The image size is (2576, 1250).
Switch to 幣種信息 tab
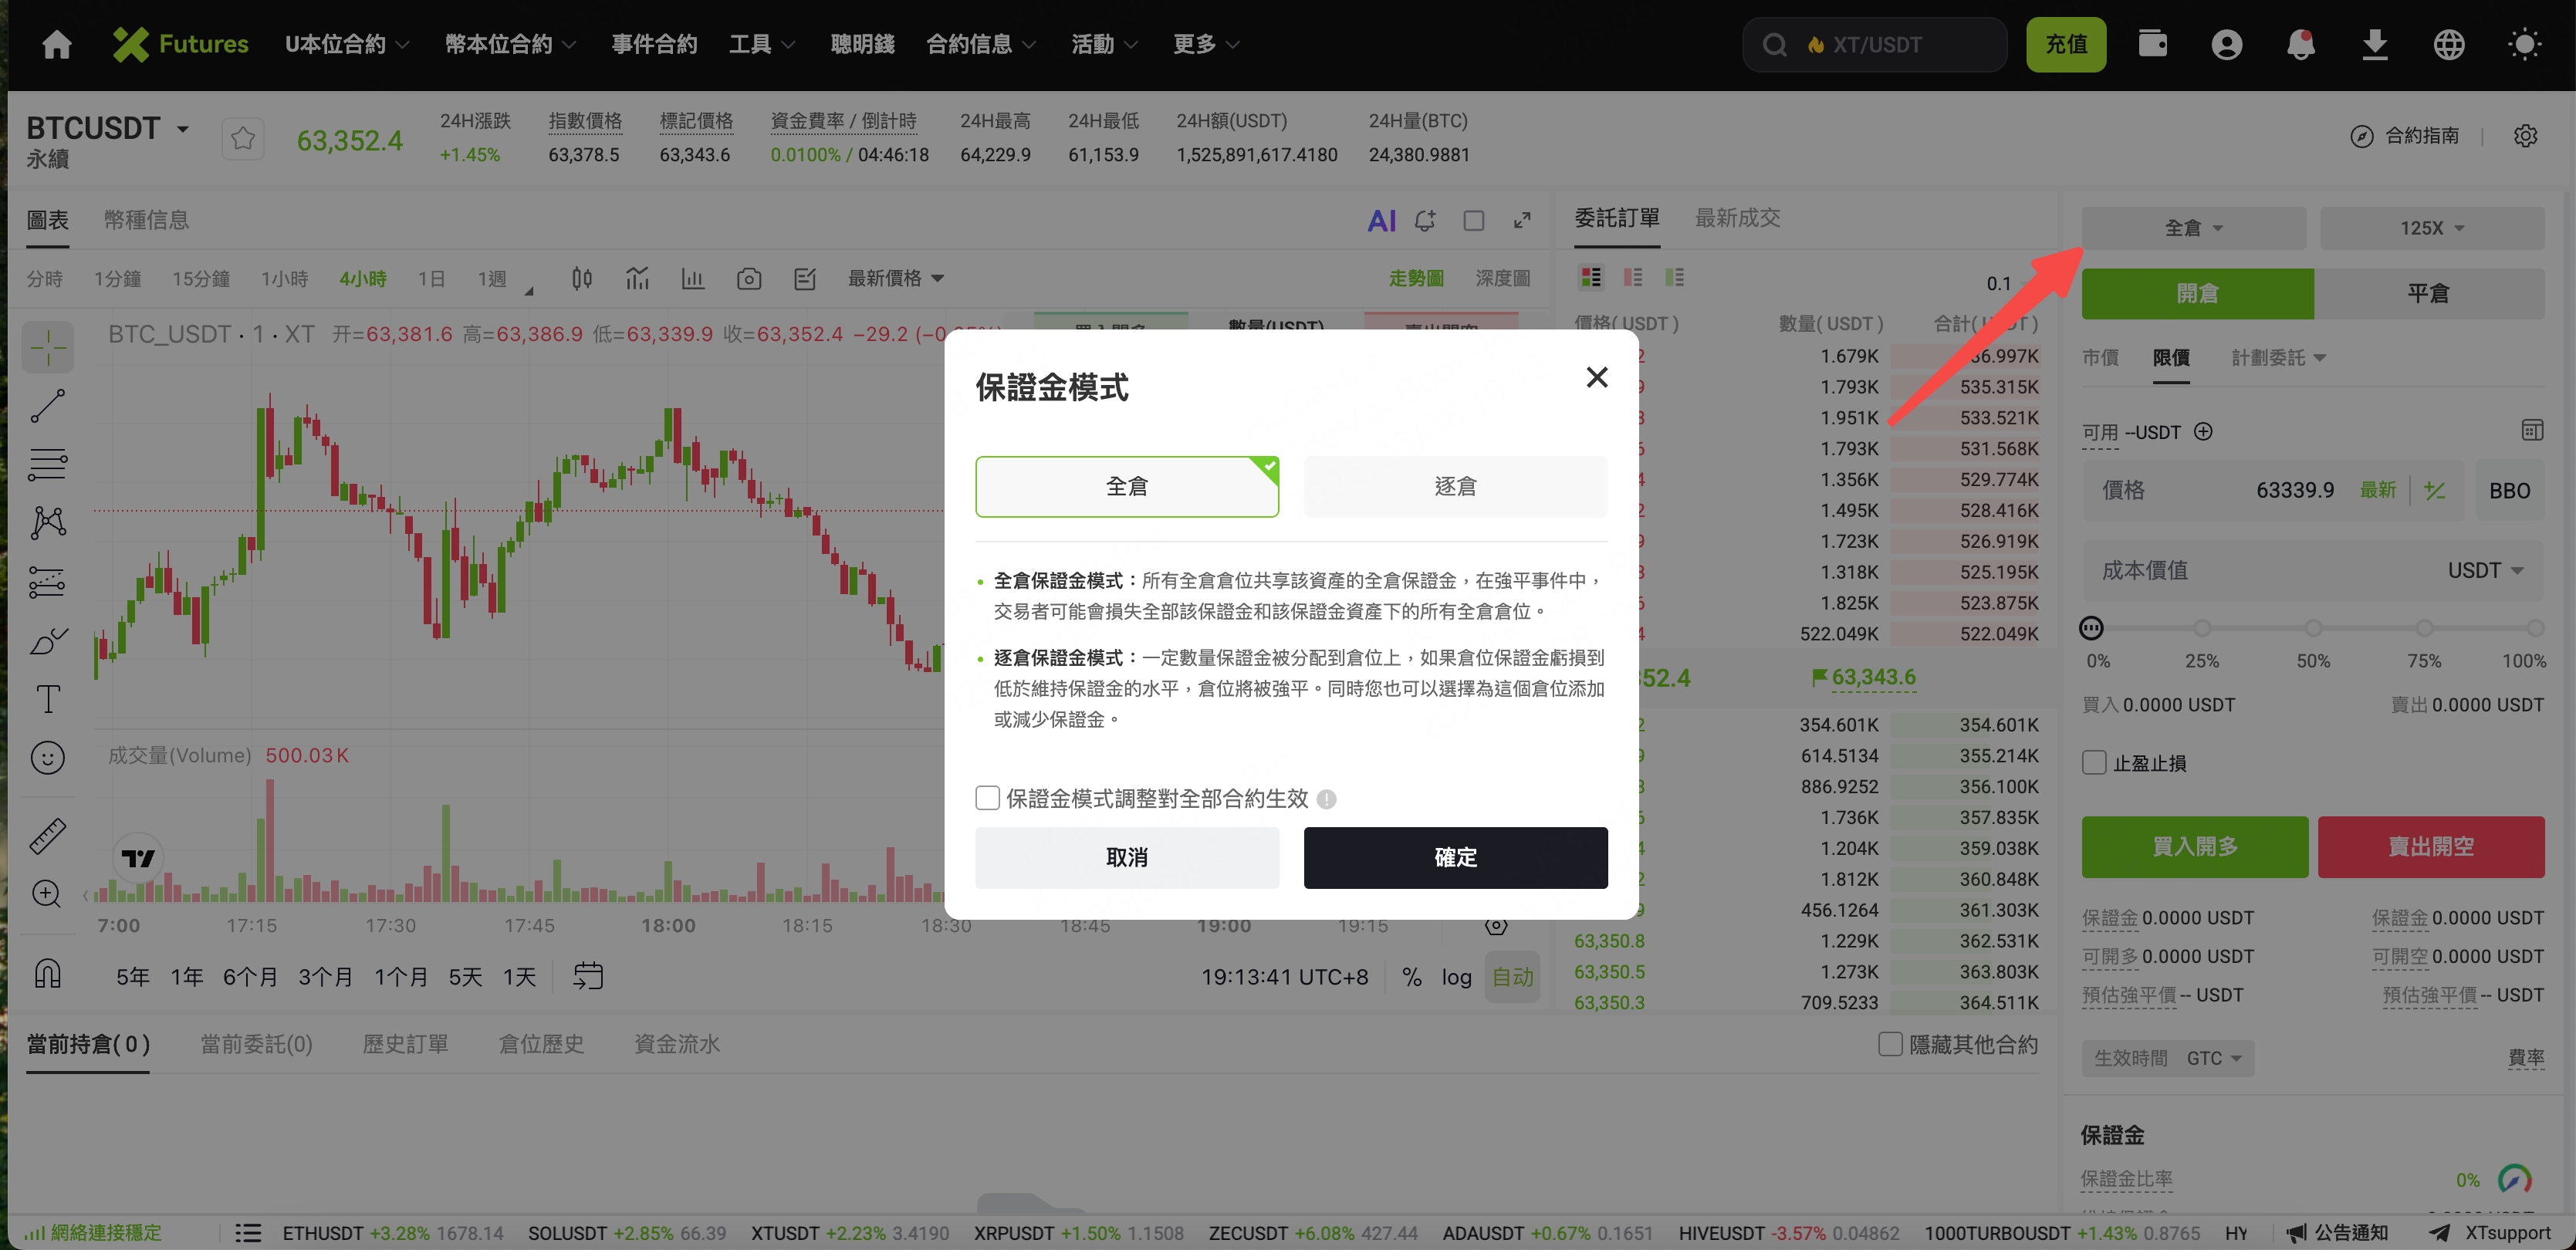146,220
